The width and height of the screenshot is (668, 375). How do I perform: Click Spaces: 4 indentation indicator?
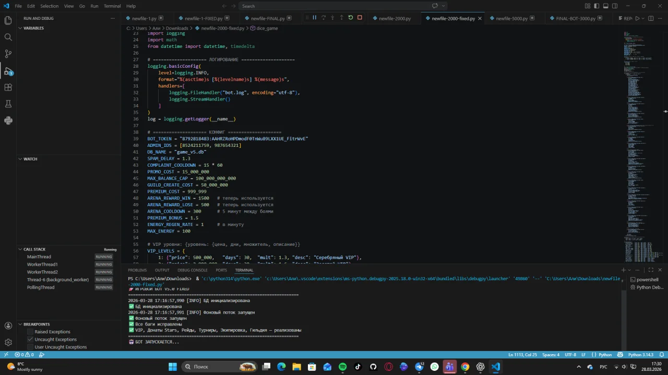(x=551, y=355)
